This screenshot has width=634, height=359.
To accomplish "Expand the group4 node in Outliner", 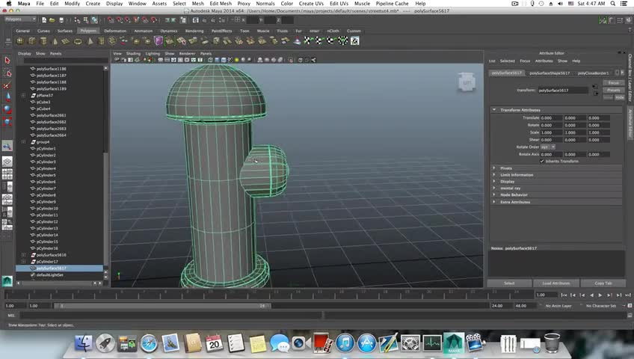I will [x=25, y=142].
